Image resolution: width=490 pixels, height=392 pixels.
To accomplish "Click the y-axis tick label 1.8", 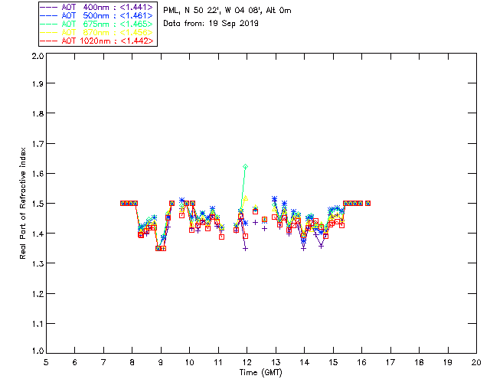I will point(38,113).
